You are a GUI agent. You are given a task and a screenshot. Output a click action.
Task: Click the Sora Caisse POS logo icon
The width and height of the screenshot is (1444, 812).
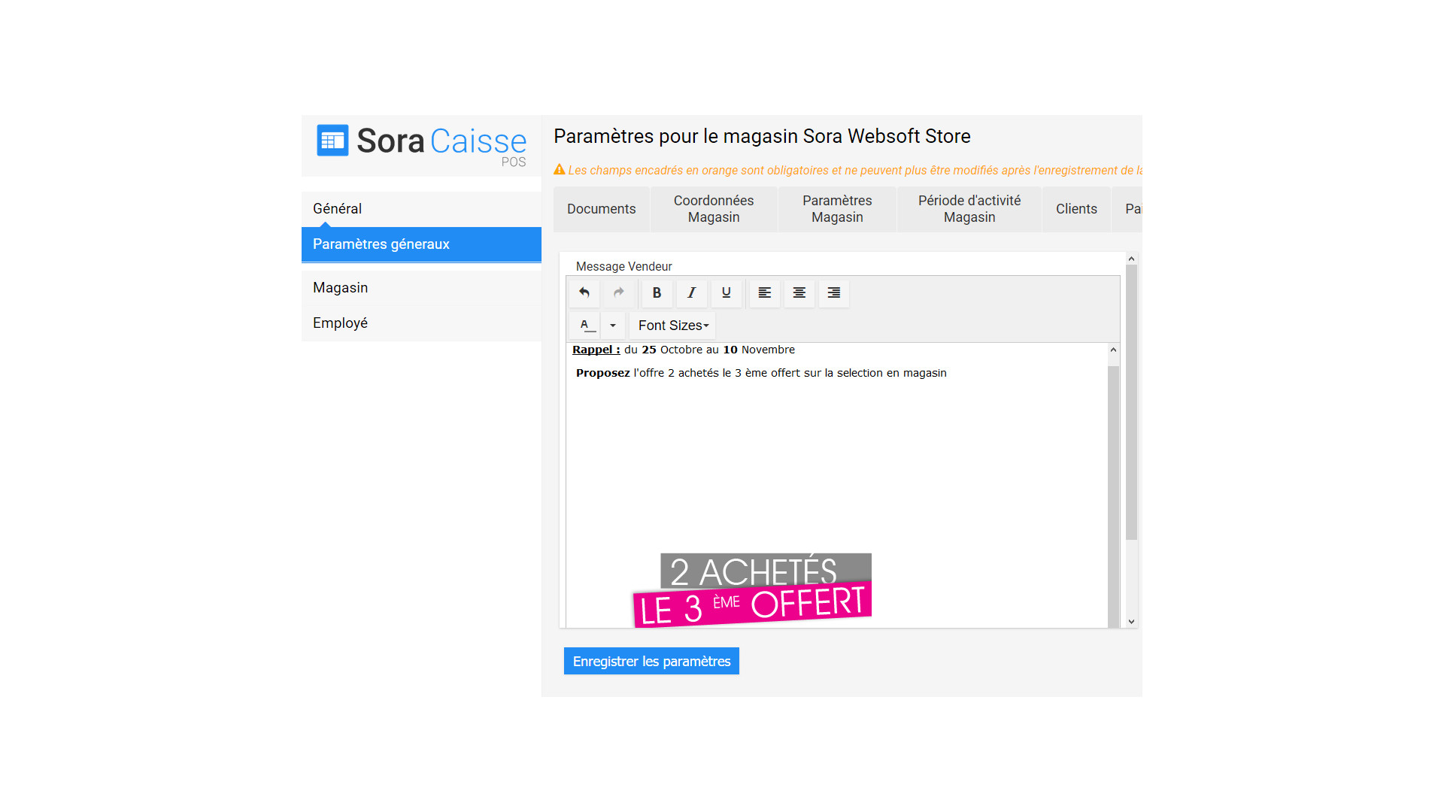point(332,141)
